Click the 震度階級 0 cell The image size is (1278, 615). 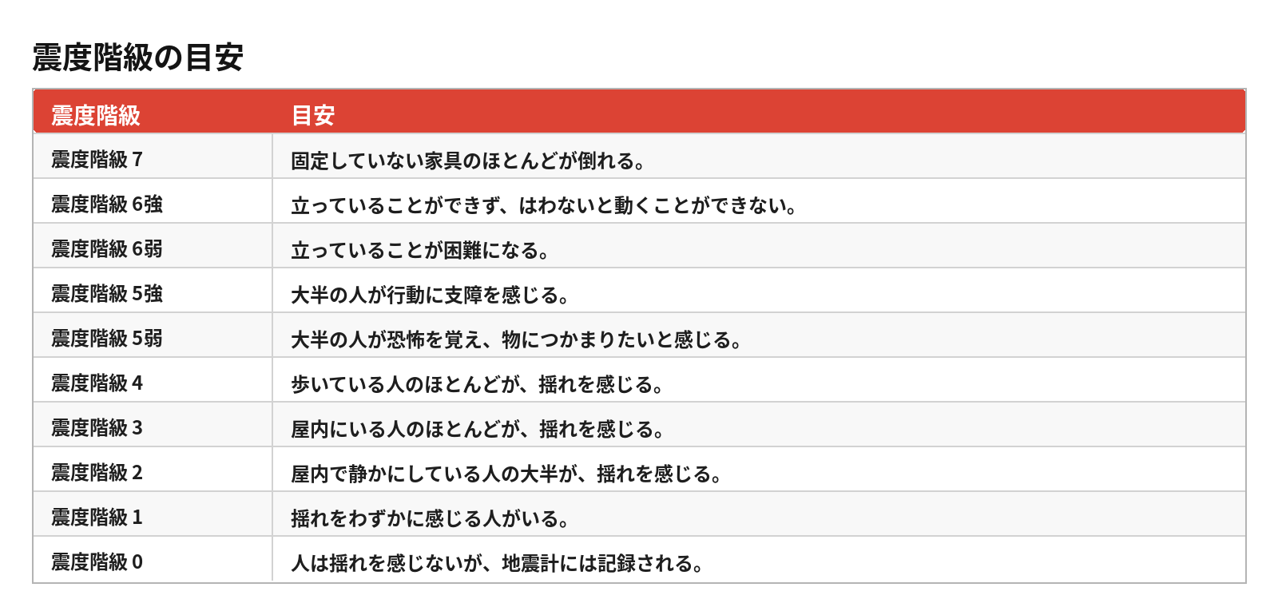97,562
